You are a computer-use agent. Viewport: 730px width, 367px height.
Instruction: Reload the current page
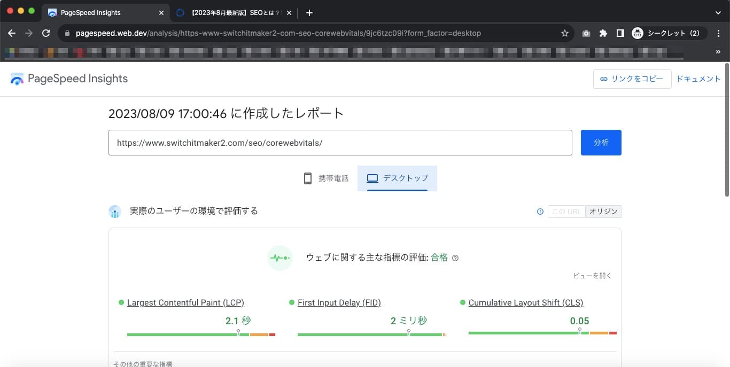(x=46, y=33)
